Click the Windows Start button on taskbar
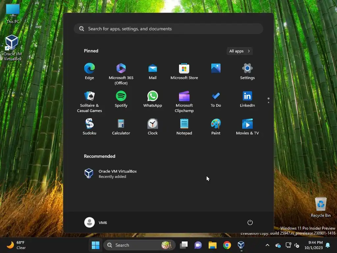Image resolution: width=337 pixels, height=253 pixels. point(95,245)
